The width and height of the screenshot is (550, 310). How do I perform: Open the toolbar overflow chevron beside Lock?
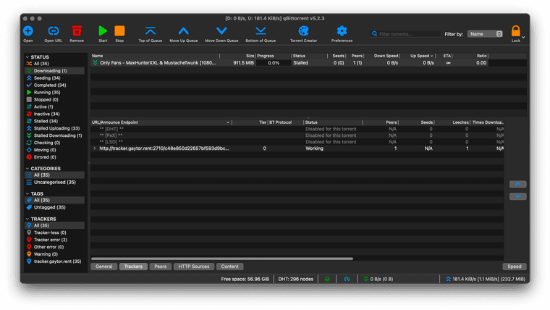tap(523, 37)
